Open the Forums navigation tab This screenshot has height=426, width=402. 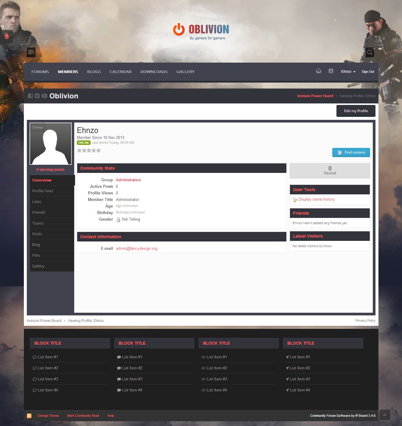point(40,72)
